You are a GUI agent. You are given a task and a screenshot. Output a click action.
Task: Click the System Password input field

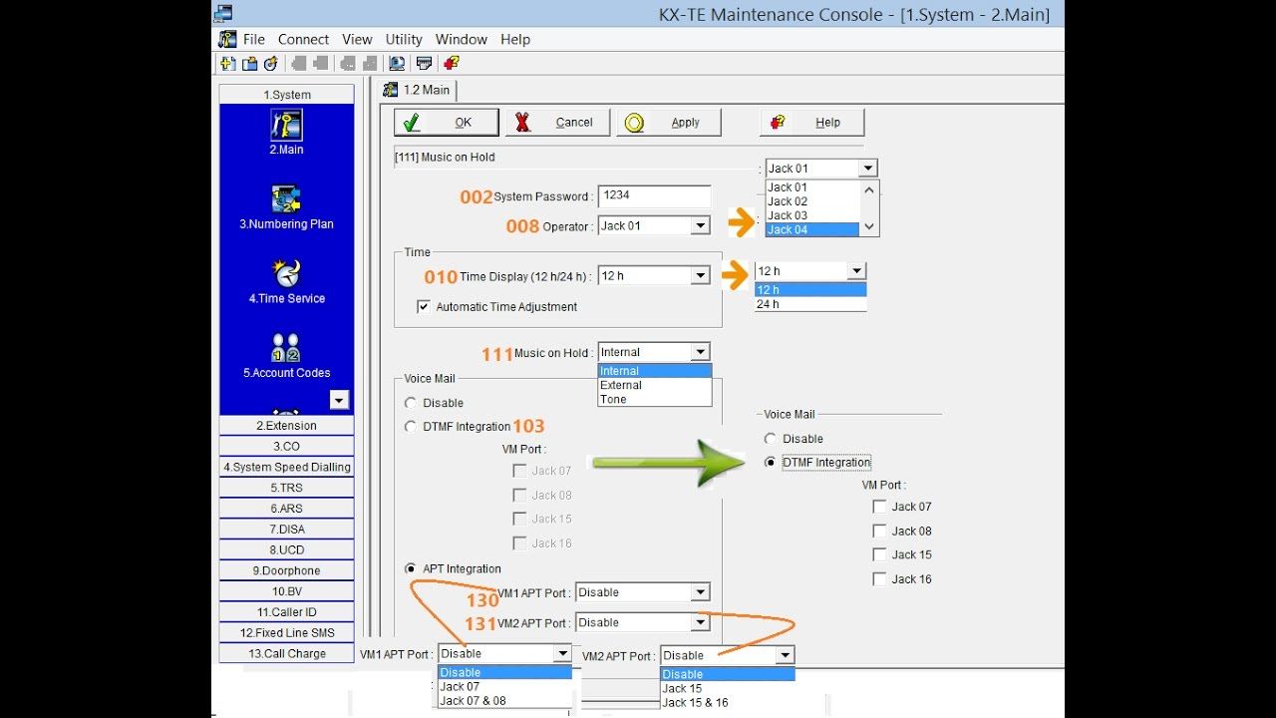click(x=654, y=196)
